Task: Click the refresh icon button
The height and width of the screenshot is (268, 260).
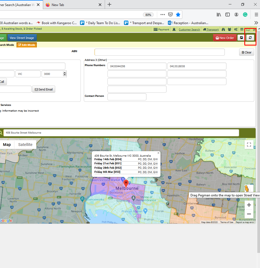Action: 250,38
